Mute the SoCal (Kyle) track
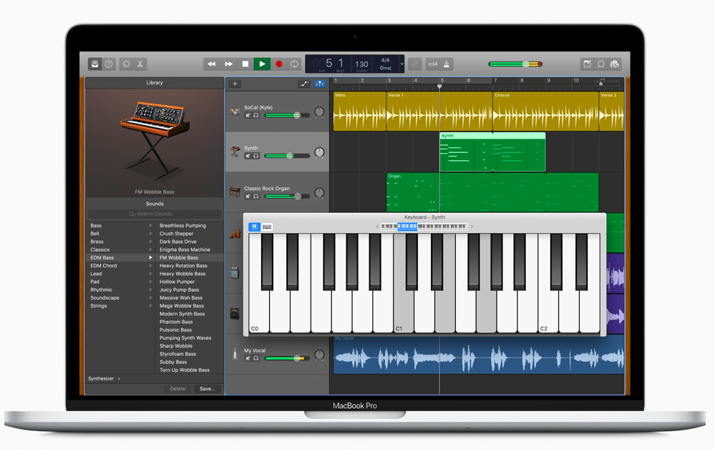Screen dimensions: 715x449 coord(248,115)
